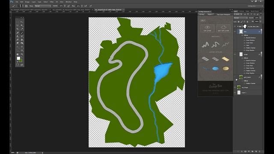Create a new layer from Layers panel
The image size is (274, 154).
[256, 151]
